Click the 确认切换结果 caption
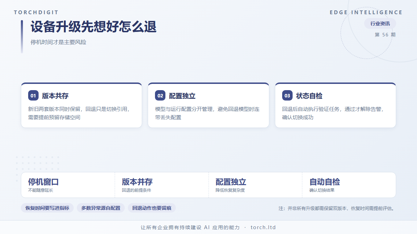 click(x=322, y=190)
